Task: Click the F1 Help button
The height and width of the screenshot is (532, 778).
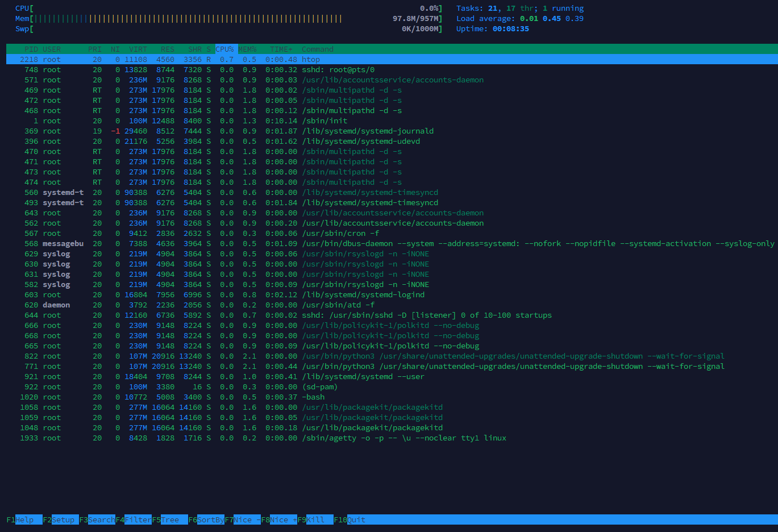Action: point(24,519)
